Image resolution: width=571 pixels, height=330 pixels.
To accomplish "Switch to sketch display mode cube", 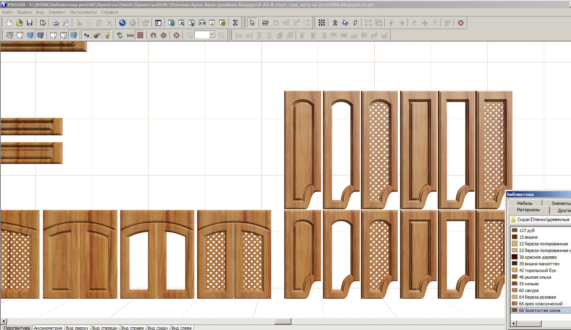I will [x=20, y=35].
